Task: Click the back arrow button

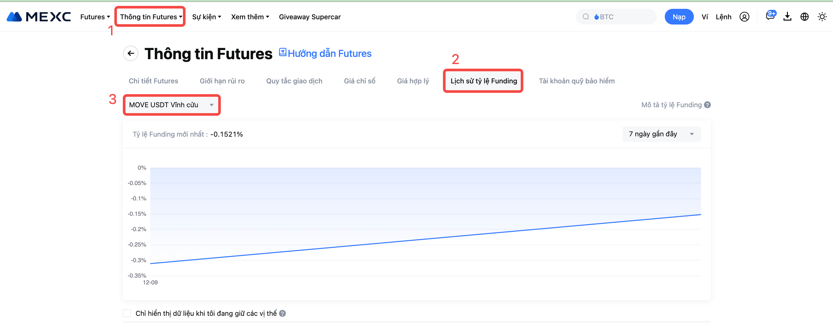Action: pos(131,53)
